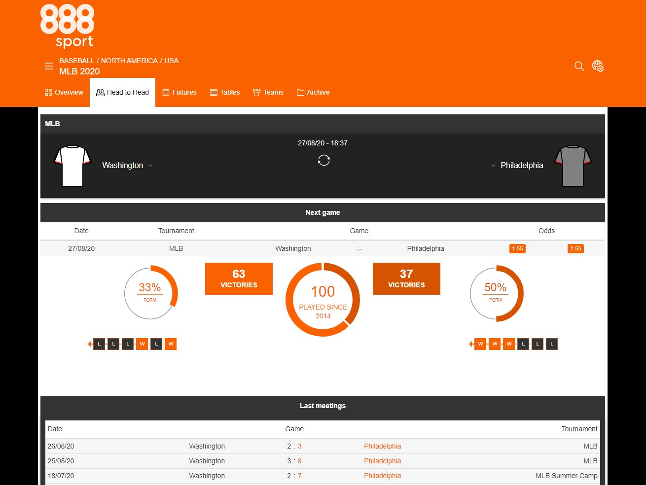Click the left arrow beside Washington's form

click(x=90, y=344)
